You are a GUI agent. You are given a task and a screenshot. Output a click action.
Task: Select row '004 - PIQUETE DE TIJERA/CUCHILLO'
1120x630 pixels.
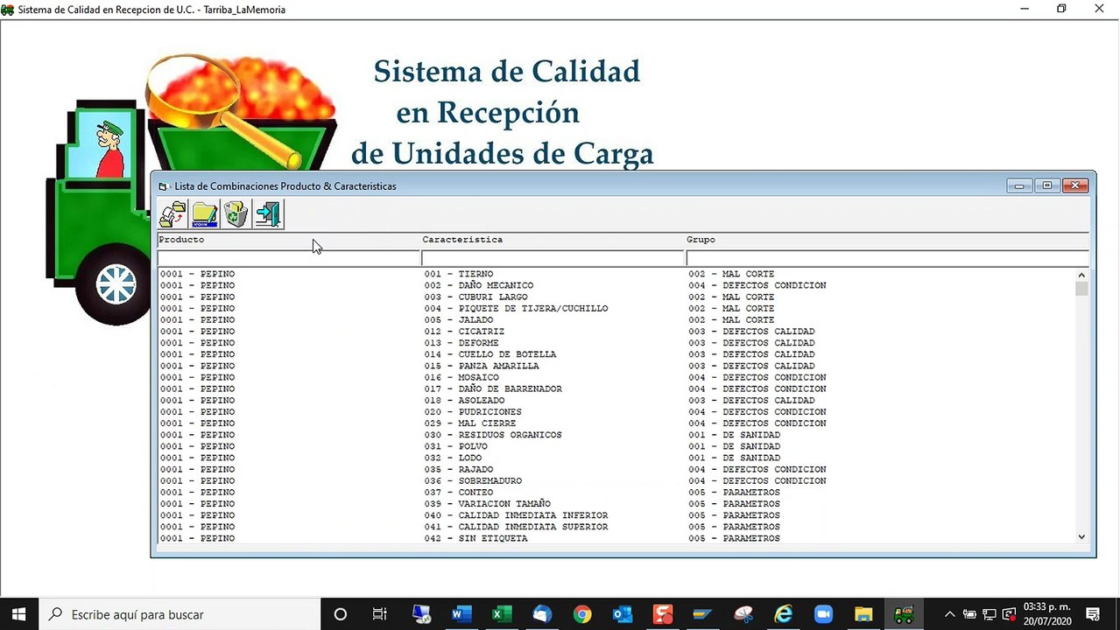point(616,308)
